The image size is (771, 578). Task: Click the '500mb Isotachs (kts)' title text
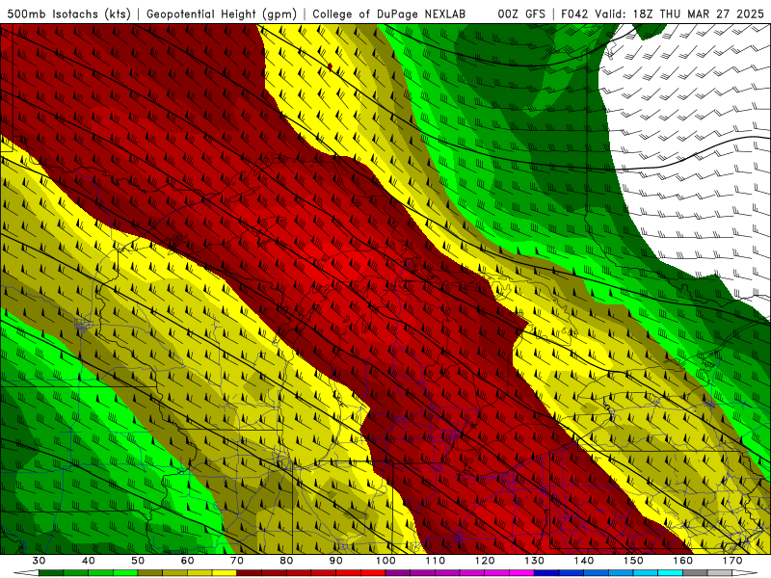coord(68,13)
